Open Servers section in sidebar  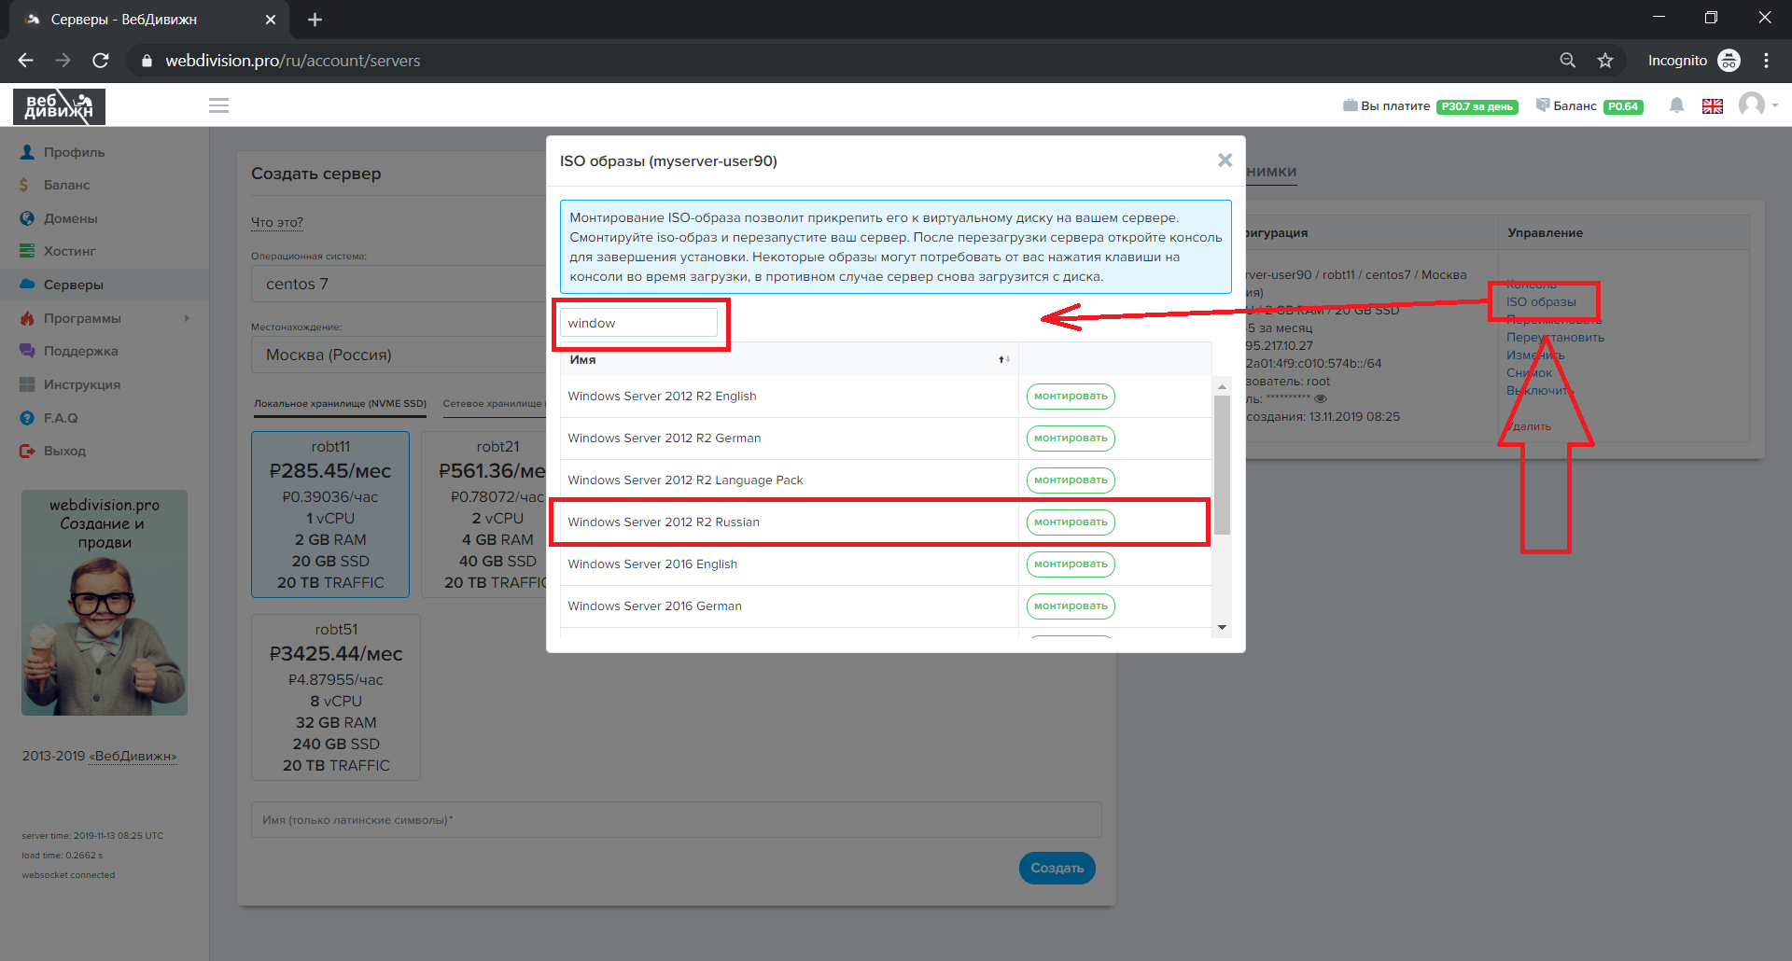point(73,285)
